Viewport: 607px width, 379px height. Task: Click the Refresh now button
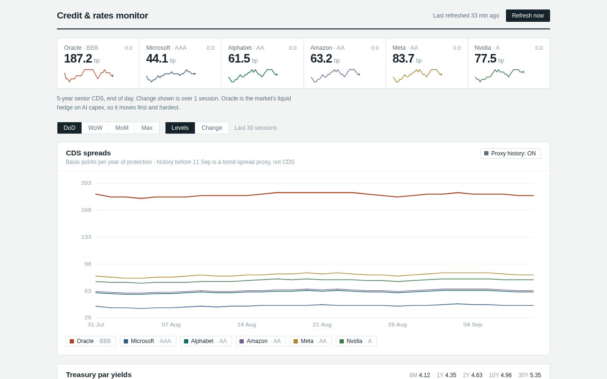point(528,16)
